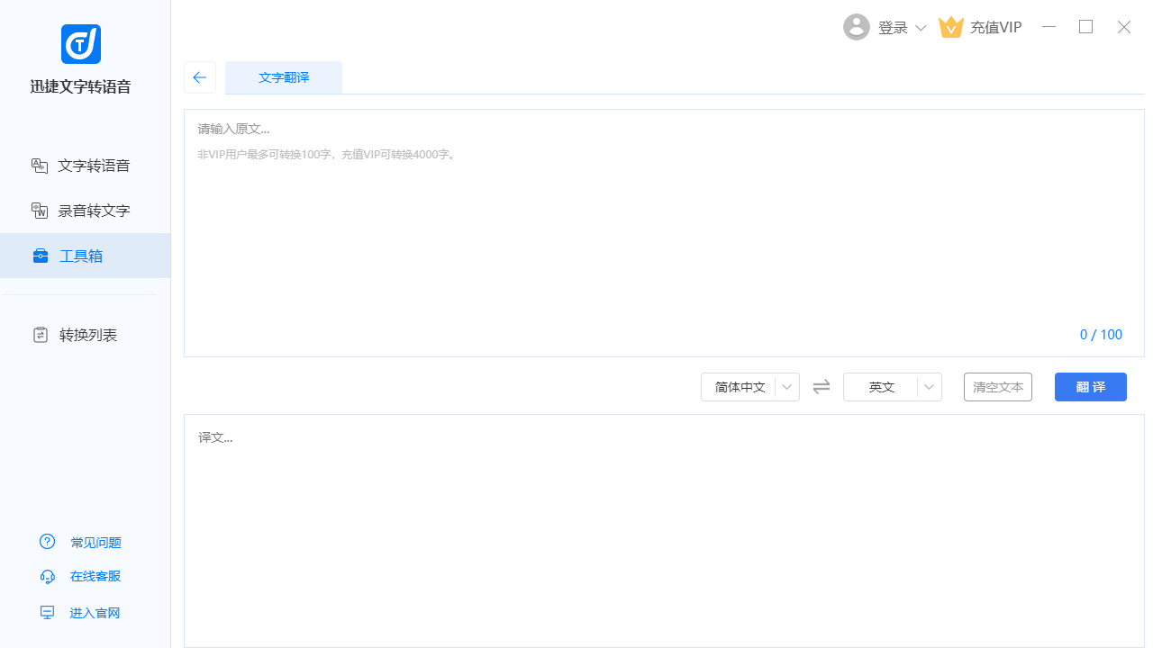Open the 英文 target language dropdown
This screenshot has height=648, width=1153.
(892, 387)
